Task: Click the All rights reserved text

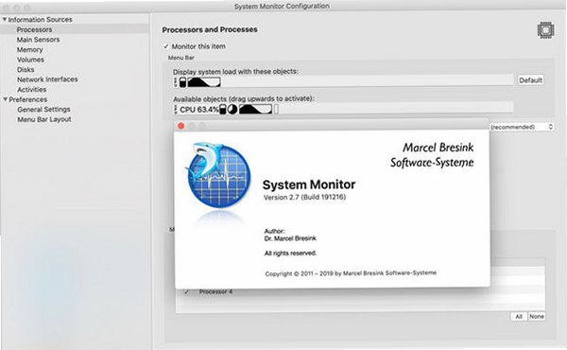Action: tap(290, 254)
